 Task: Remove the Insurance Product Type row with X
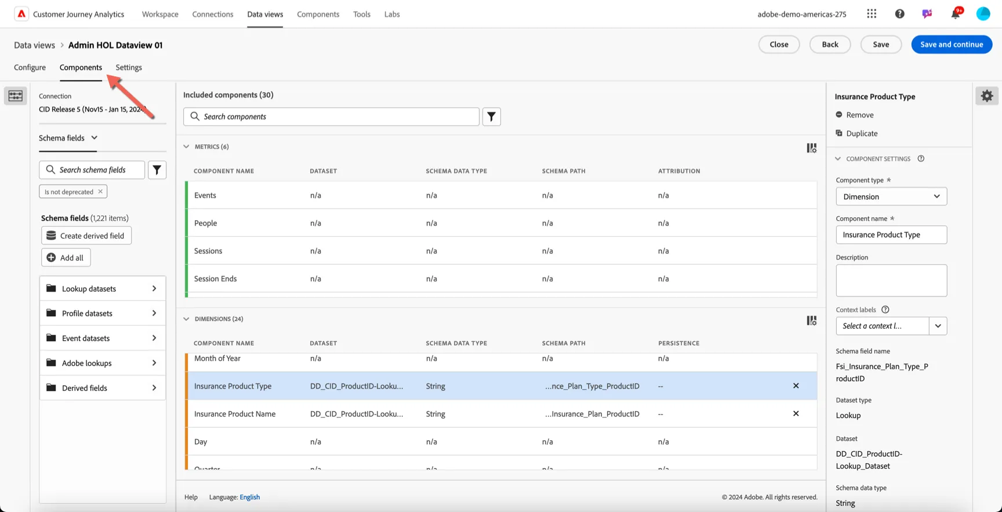click(x=796, y=386)
